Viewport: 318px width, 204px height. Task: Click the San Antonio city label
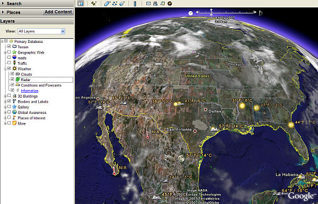pos(179,129)
